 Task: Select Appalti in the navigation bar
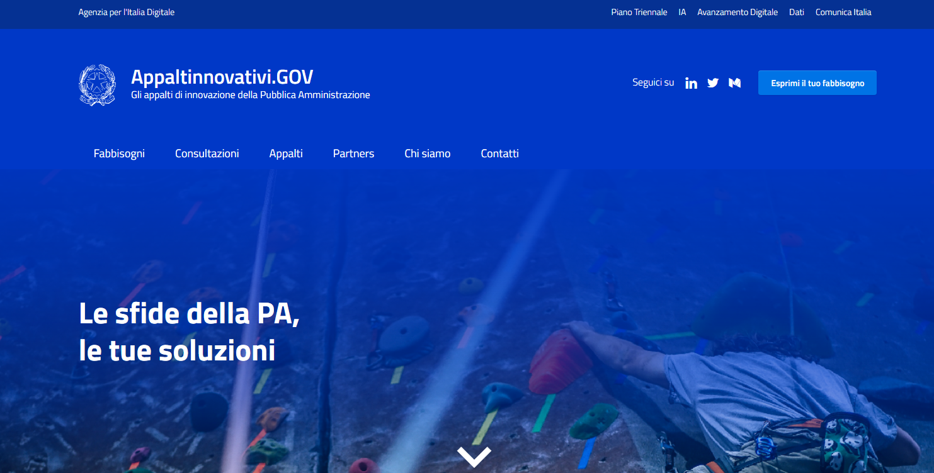[x=286, y=153]
